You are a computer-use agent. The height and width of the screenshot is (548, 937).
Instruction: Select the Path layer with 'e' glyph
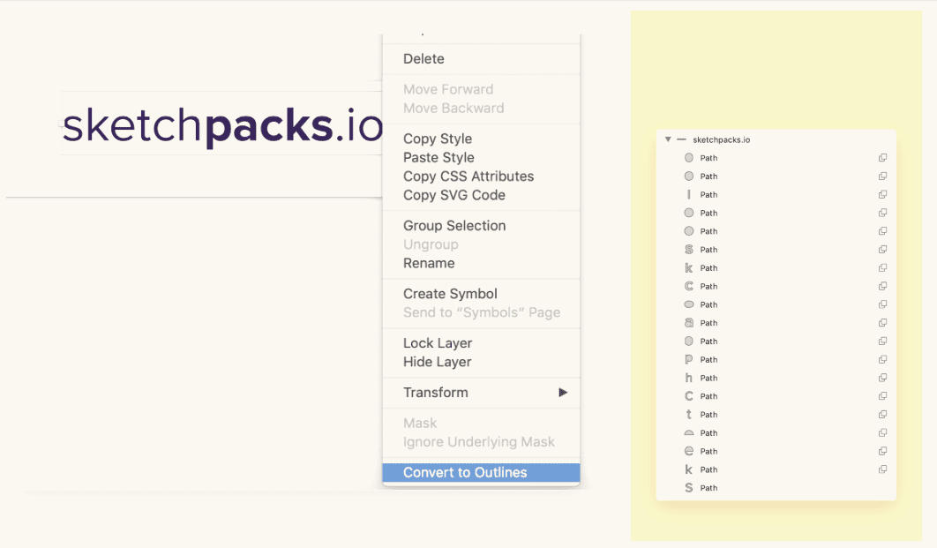coord(776,451)
